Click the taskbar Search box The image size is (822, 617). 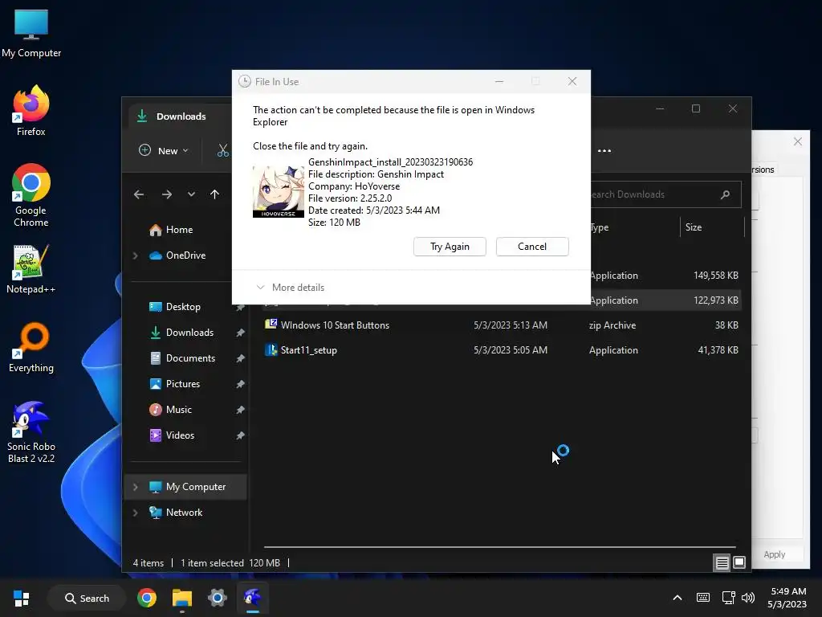(x=87, y=599)
